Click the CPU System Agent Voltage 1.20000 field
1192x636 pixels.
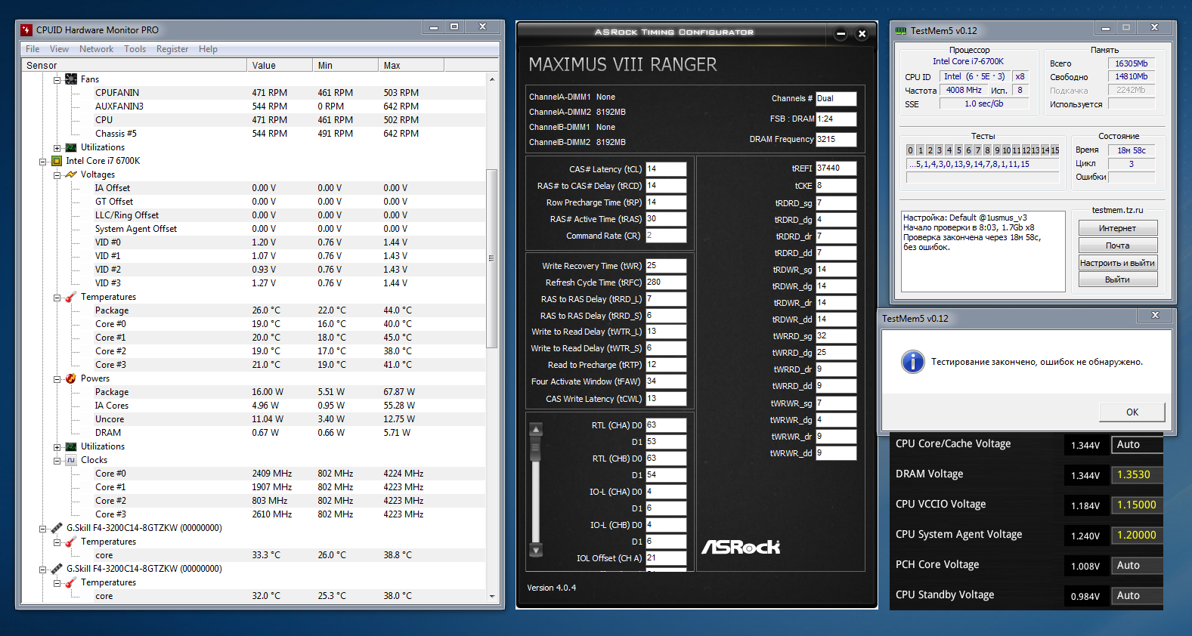coord(1137,536)
